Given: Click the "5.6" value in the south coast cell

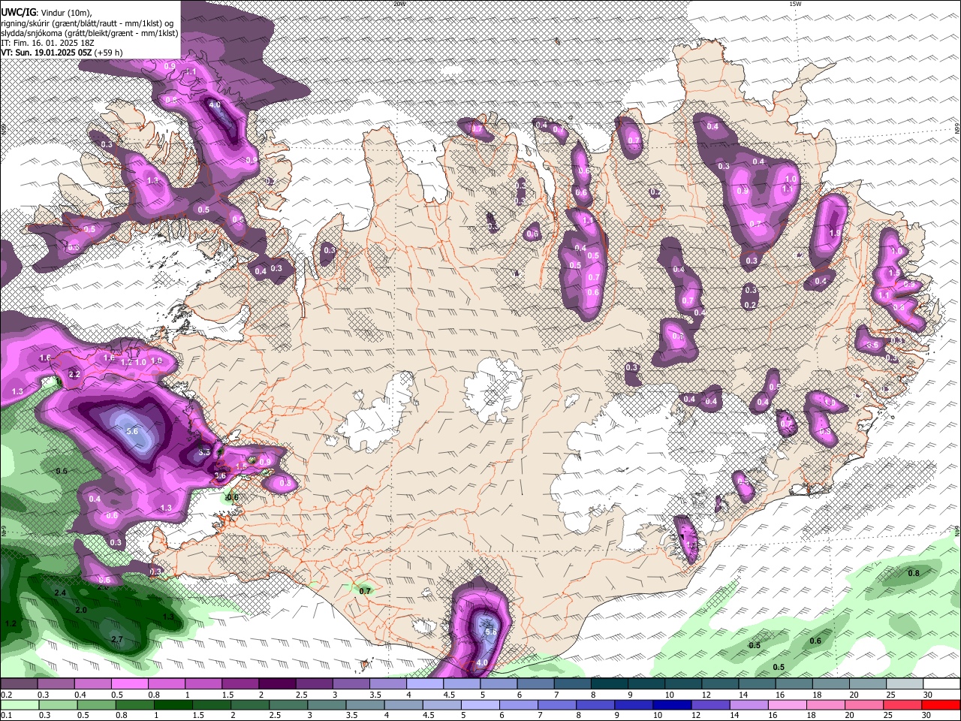Looking at the screenshot, I should (x=492, y=632).
